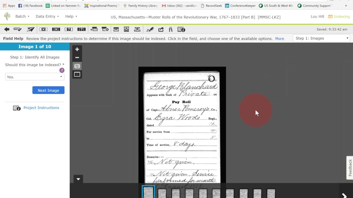Click the FamilySearch tree logo

[7, 16]
